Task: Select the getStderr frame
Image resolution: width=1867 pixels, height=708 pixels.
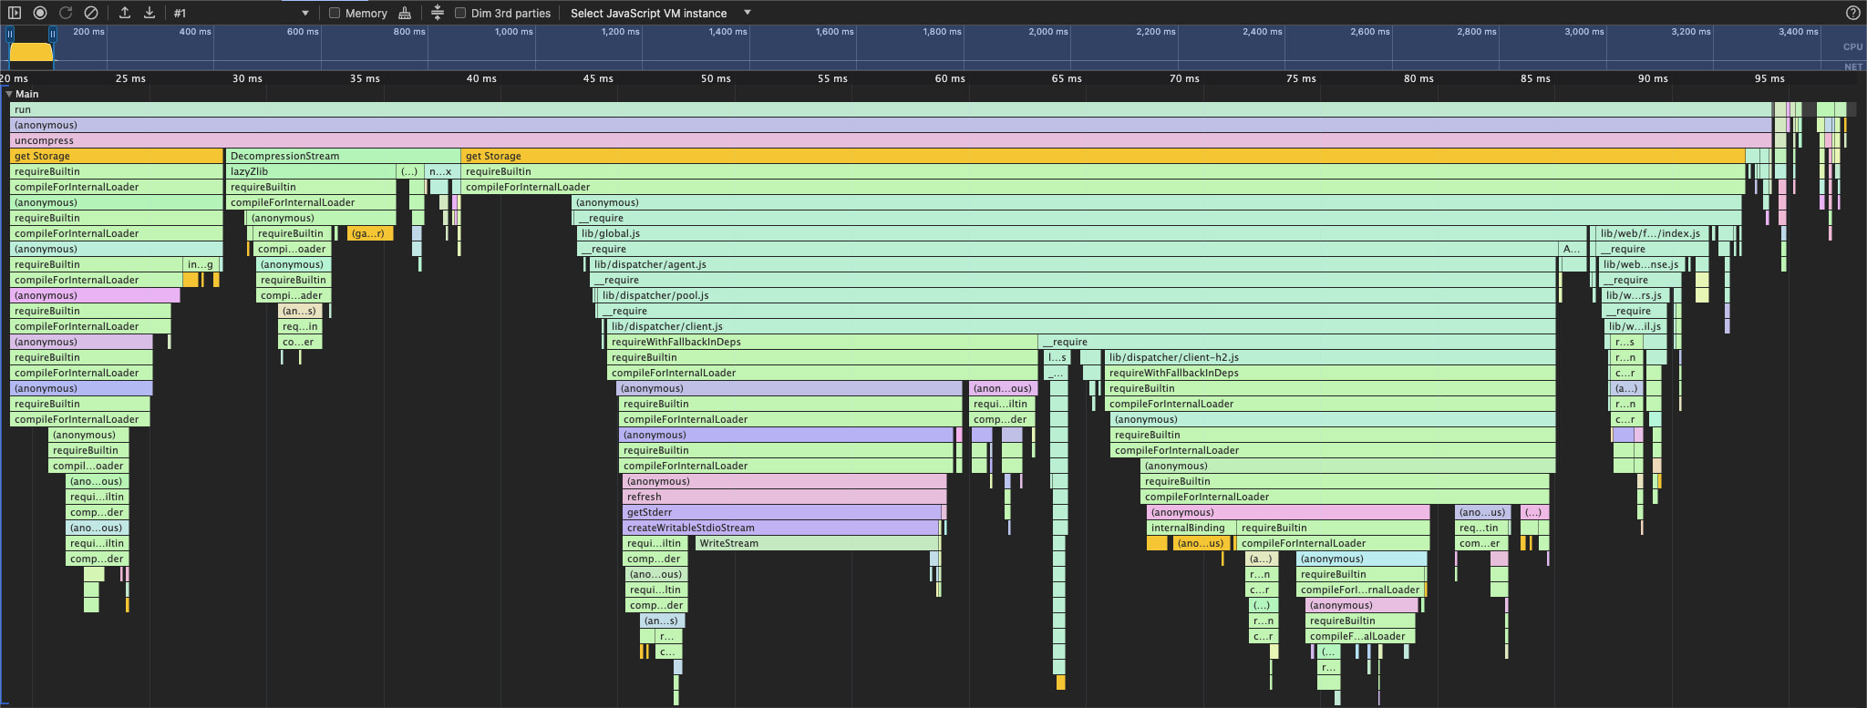Action: [x=784, y=512]
